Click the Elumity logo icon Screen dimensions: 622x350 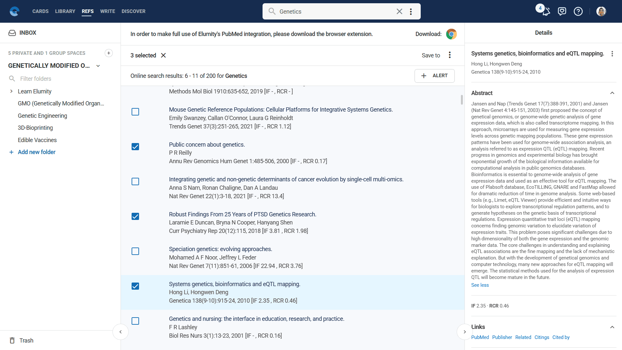coord(14,11)
